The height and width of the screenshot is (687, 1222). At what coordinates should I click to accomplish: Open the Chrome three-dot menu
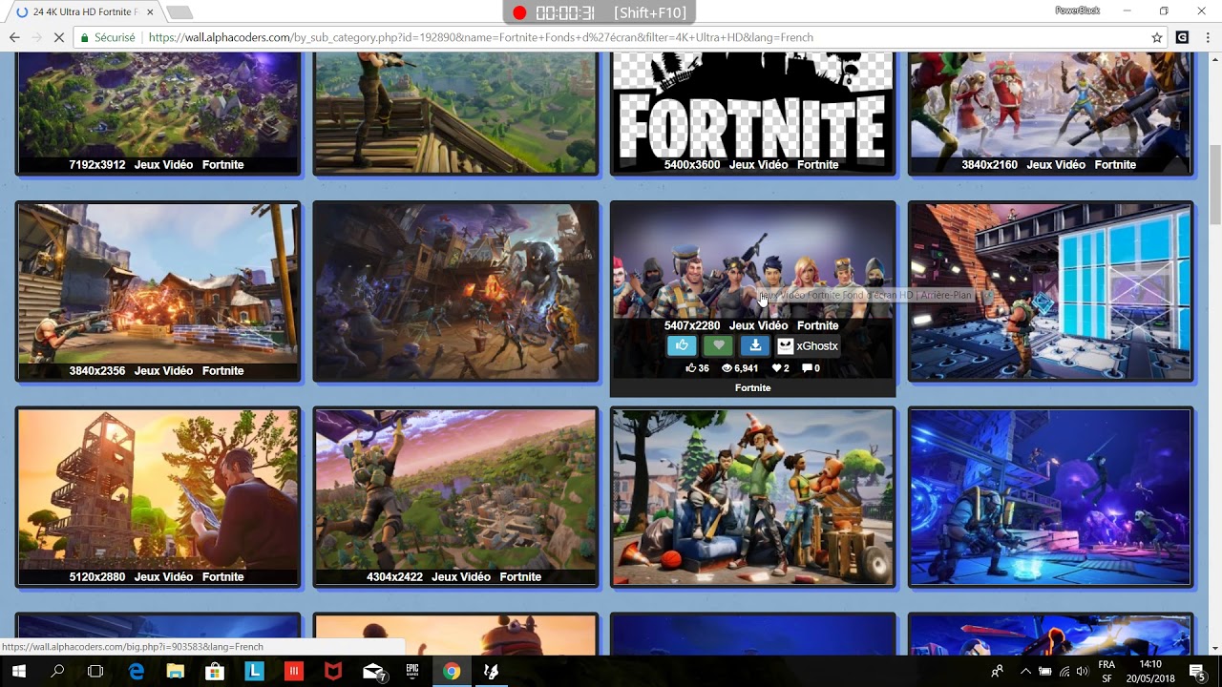pos(1209,37)
